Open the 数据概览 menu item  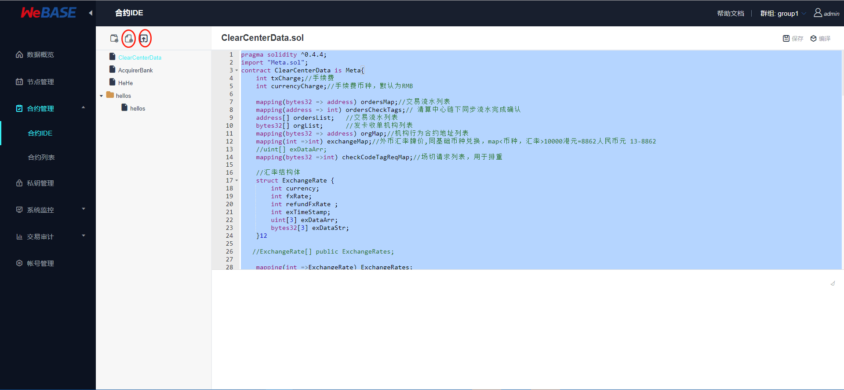tap(40, 55)
